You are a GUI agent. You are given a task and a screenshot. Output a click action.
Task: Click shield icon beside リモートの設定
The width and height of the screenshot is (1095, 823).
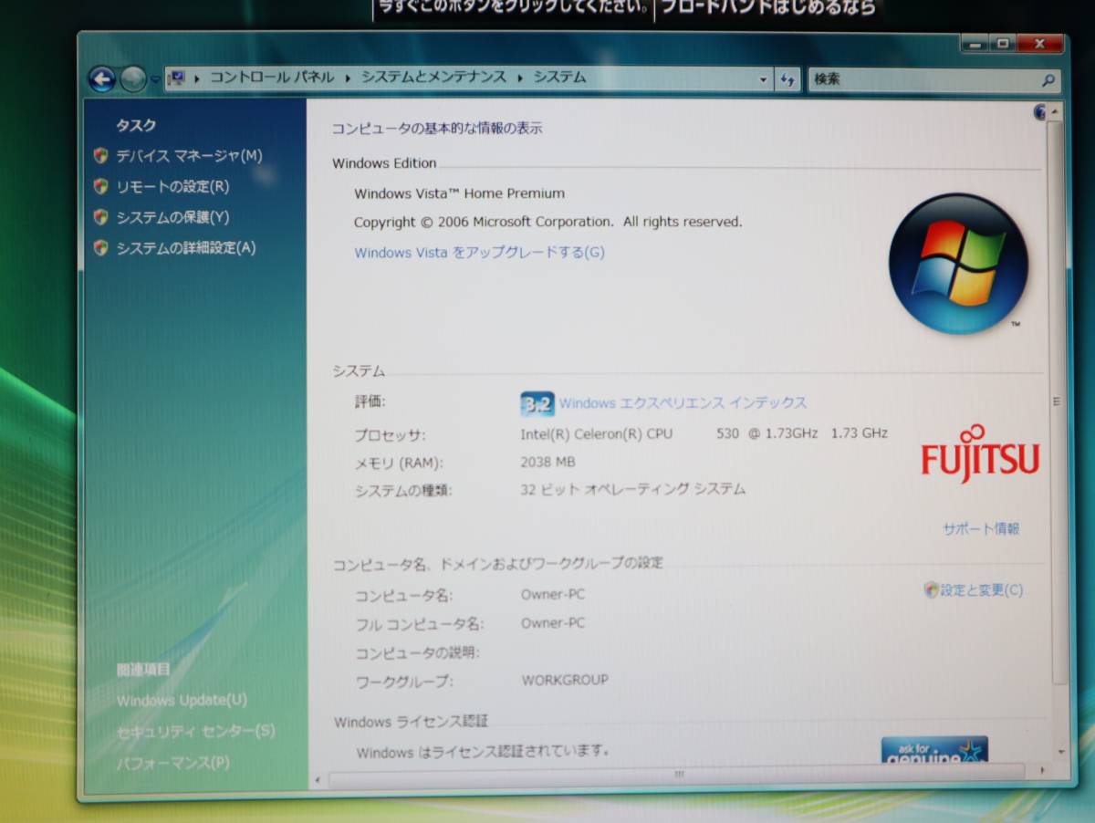click(x=100, y=186)
